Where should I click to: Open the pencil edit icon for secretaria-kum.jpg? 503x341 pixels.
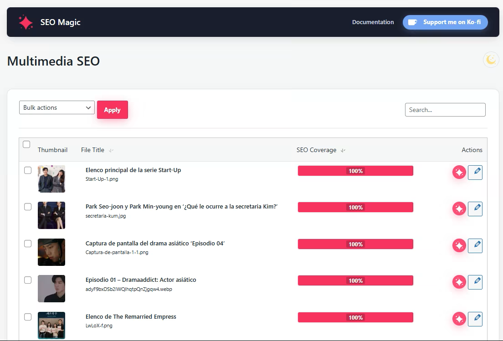point(475,209)
